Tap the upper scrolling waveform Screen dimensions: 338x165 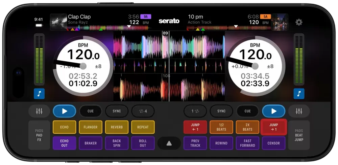pyautogui.click(x=169, y=45)
